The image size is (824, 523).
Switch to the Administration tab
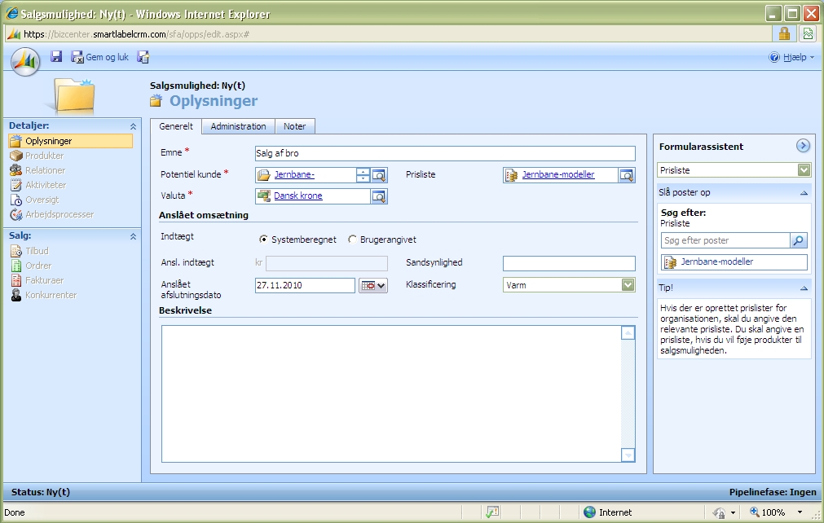coord(238,126)
